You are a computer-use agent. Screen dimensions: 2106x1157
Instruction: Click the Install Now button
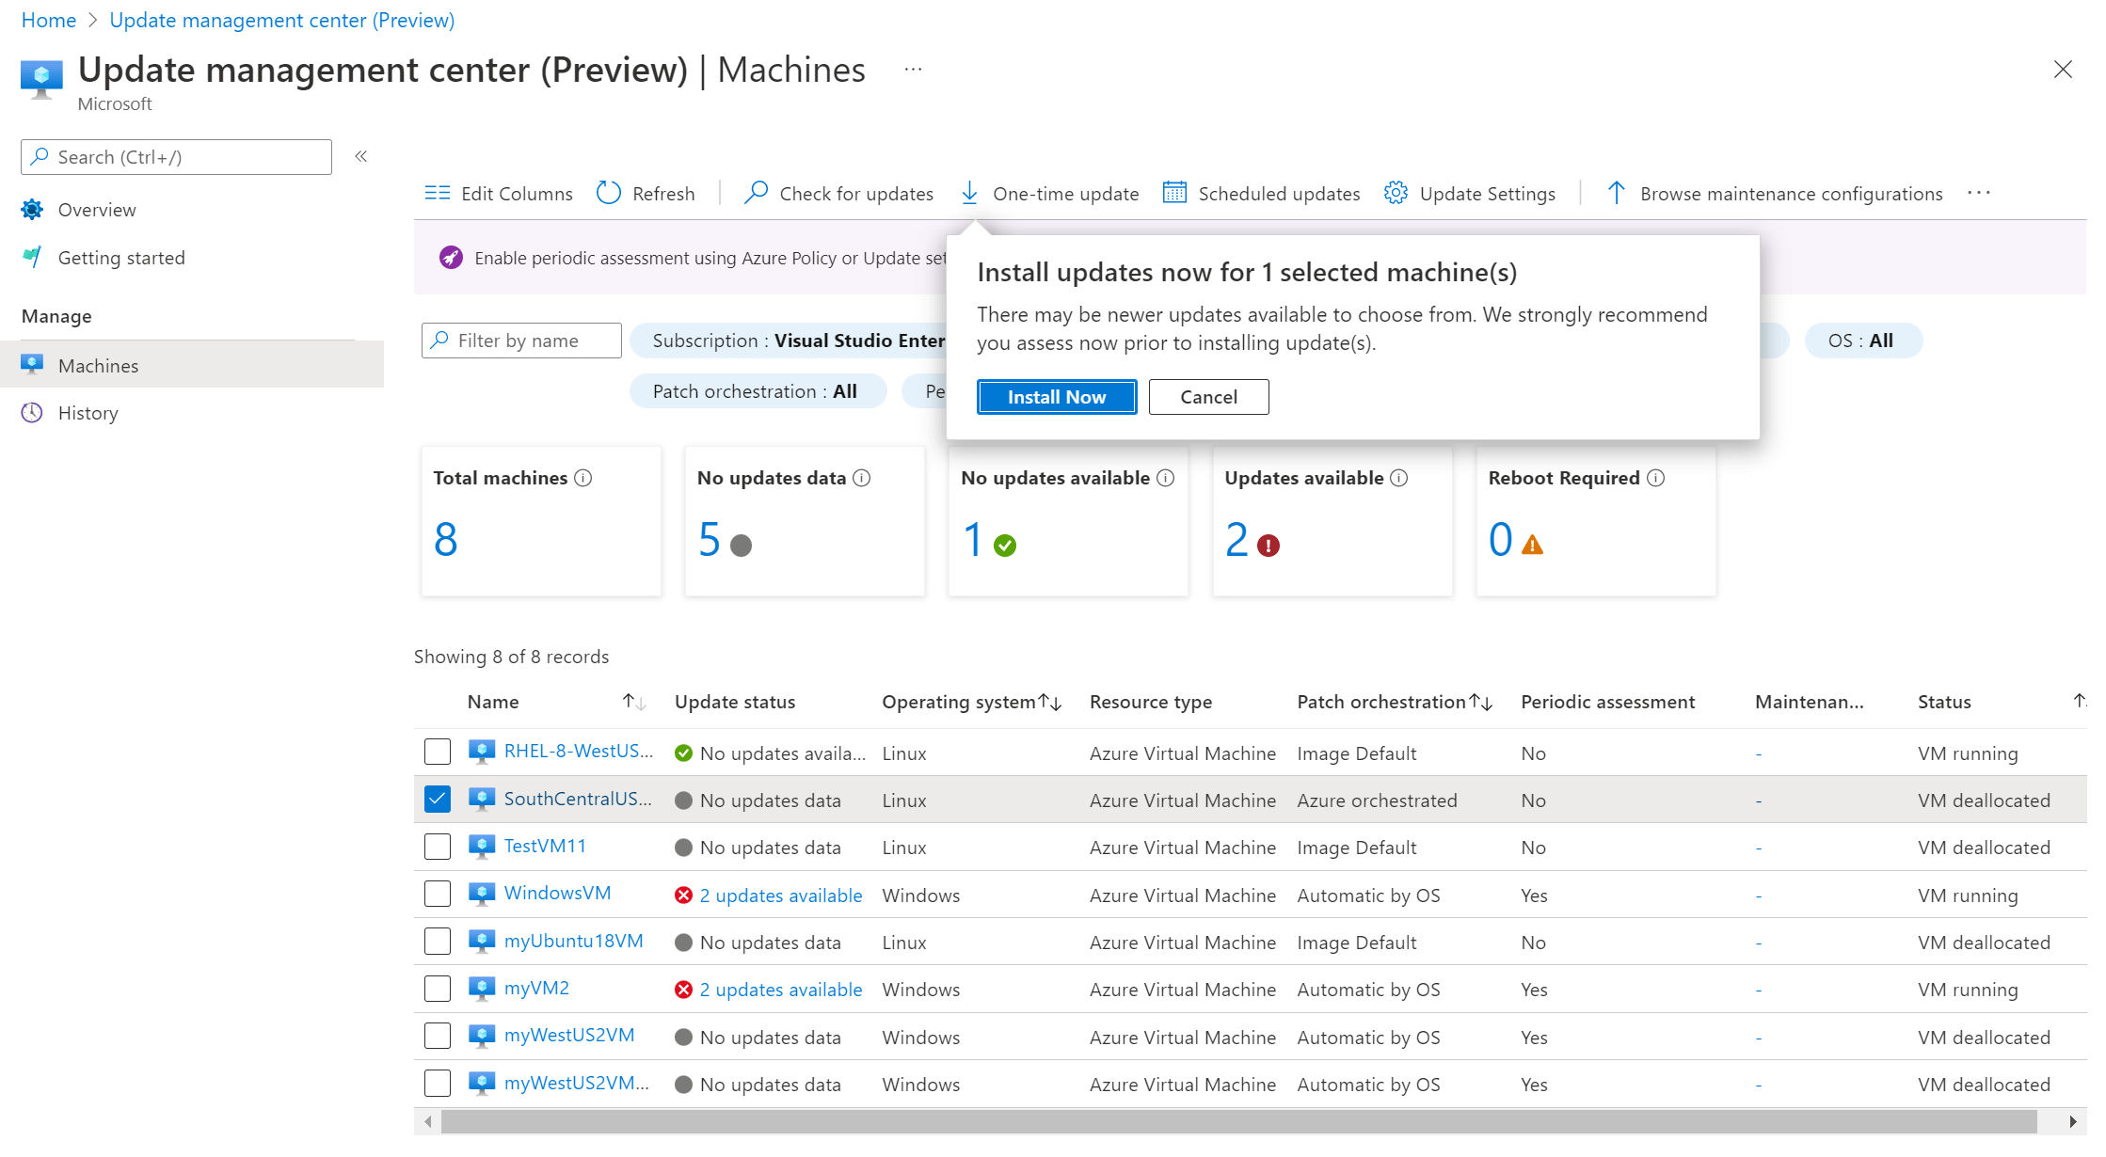pyautogui.click(x=1056, y=397)
